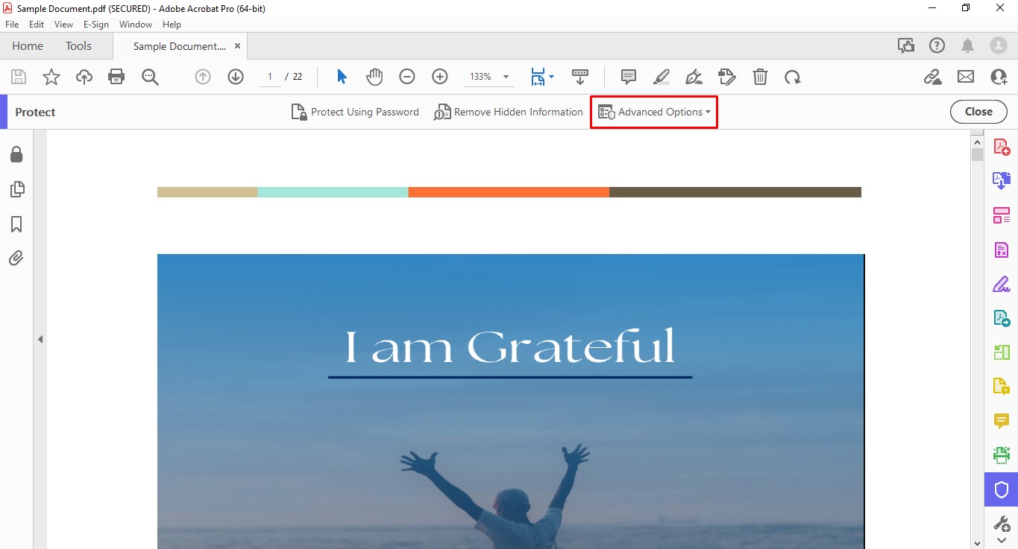Print the document using printer icon
Viewport: 1018px width, 549px height.
point(116,77)
